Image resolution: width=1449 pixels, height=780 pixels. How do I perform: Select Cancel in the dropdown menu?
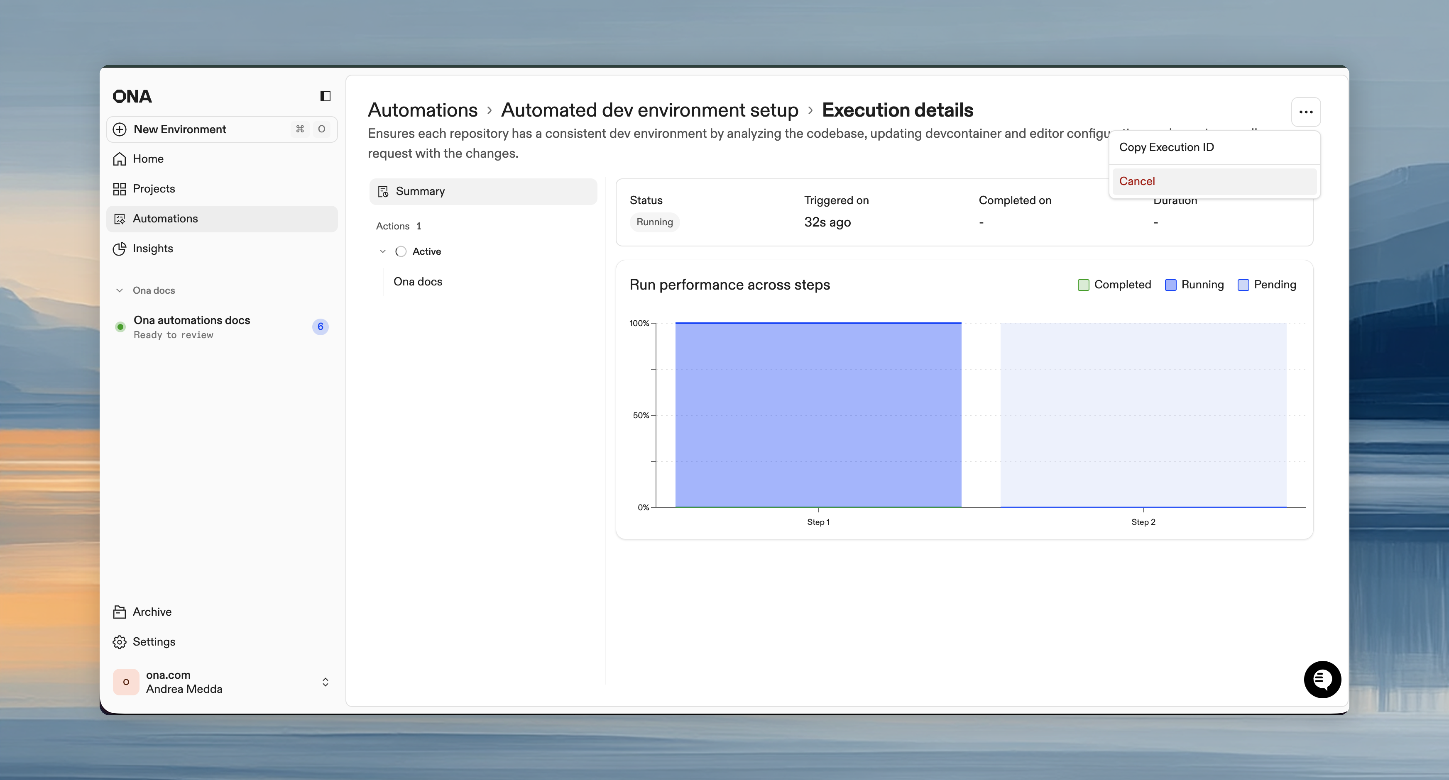1137,181
